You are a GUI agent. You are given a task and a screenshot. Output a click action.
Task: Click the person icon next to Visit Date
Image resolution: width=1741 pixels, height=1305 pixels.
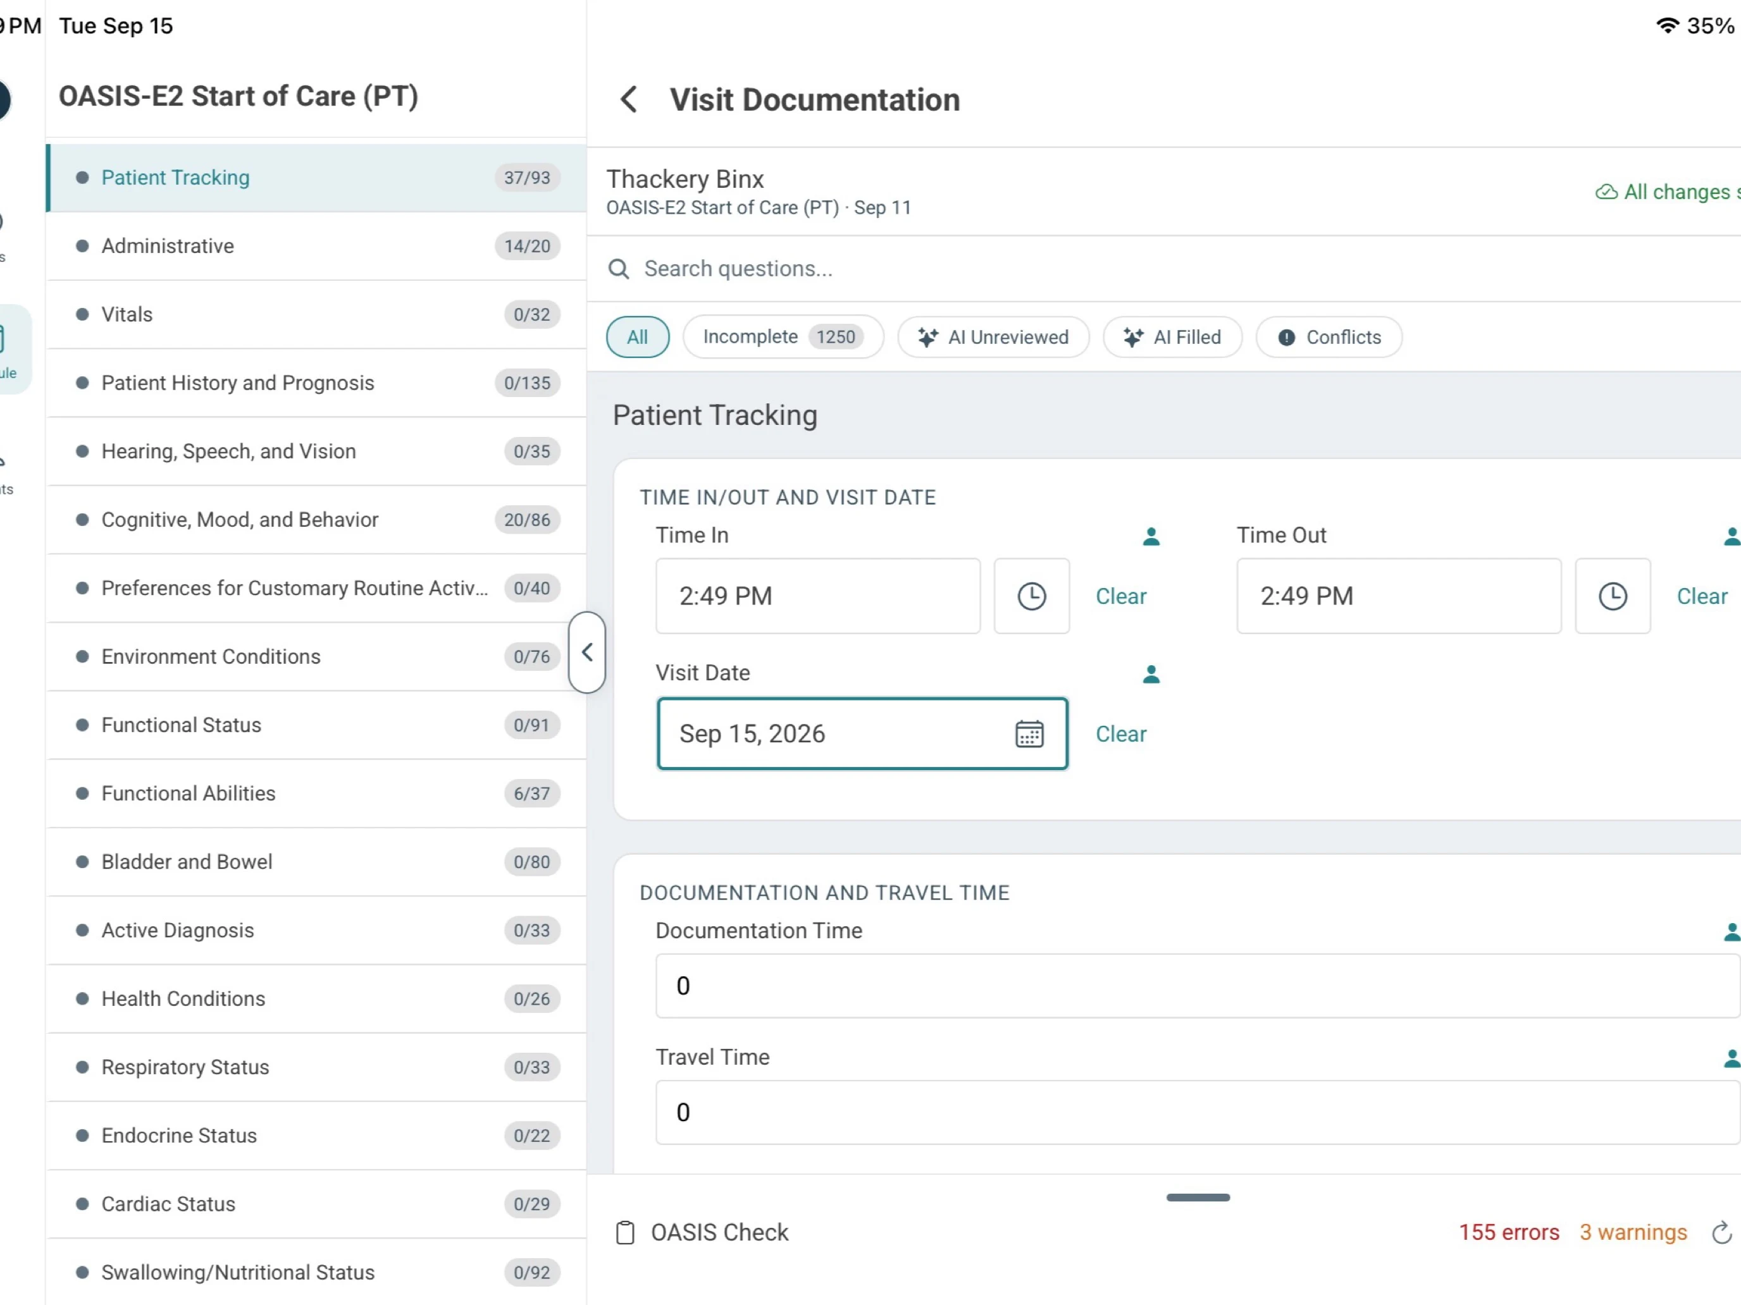tap(1151, 674)
